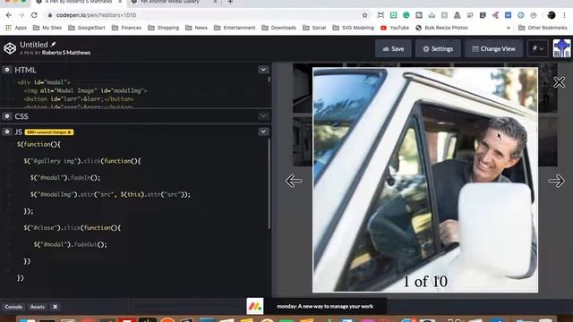The height and width of the screenshot is (322, 573).
Task: Open the GoogleStart bookmark folder
Action: point(87,28)
